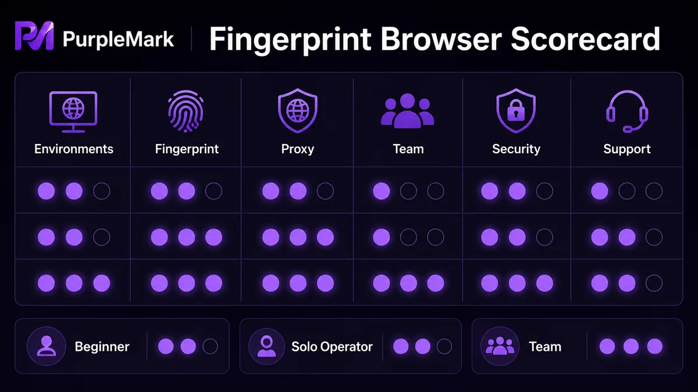Select the Fingerprint swirl icon
This screenshot has height=392, width=698.
coord(186,110)
